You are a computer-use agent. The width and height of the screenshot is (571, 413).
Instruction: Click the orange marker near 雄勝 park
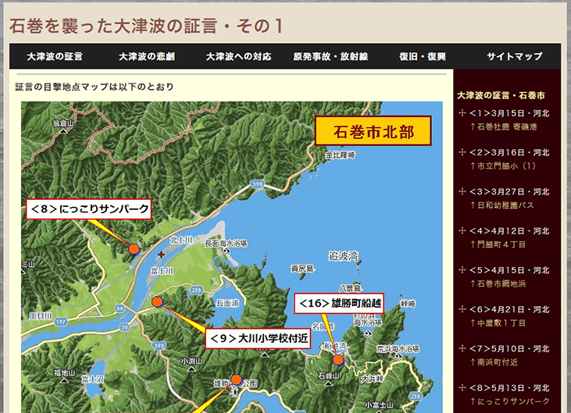236,380
